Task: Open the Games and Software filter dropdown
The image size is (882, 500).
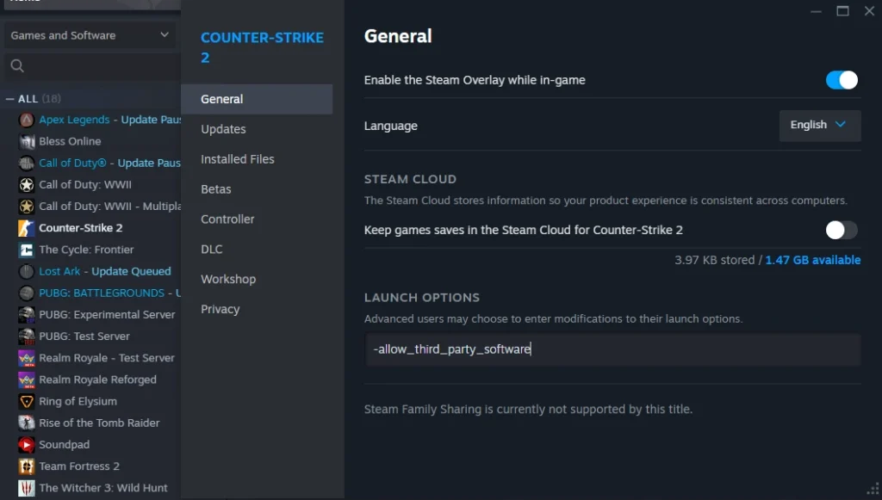Action: [90, 35]
